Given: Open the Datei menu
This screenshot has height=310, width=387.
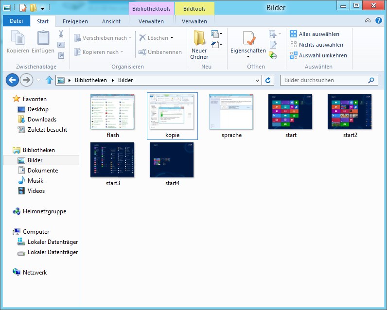Looking at the screenshot, I should (17, 21).
